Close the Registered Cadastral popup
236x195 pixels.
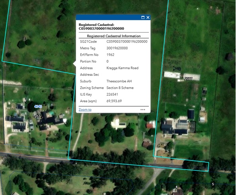click(x=148, y=17)
